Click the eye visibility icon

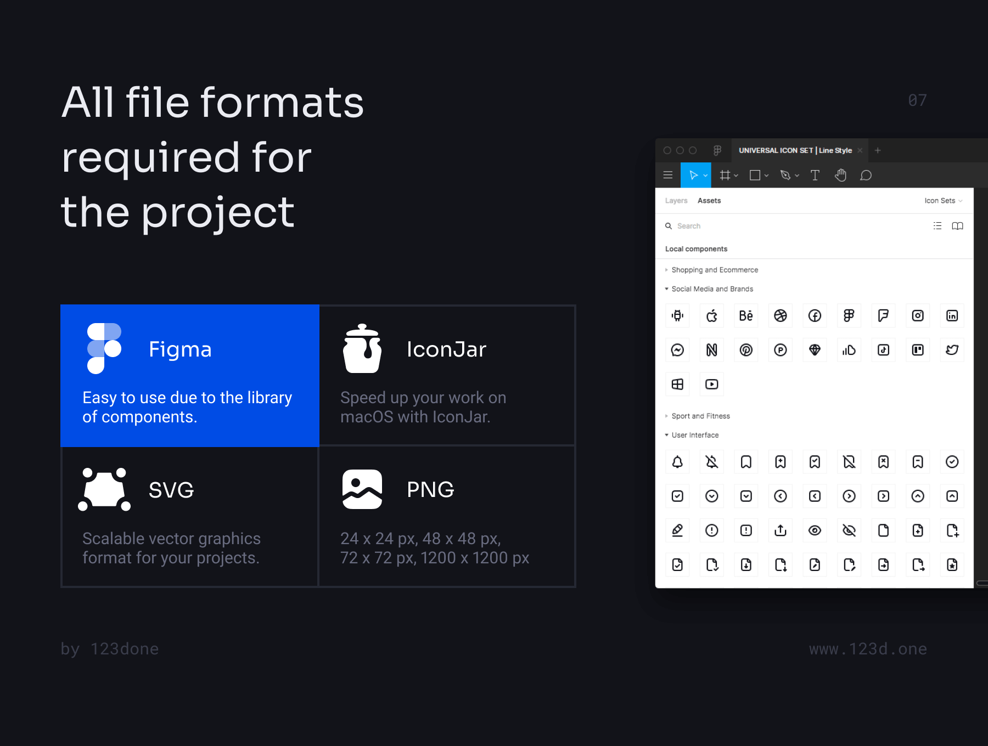click(x=815, y=530)
